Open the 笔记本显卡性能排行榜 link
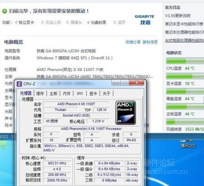The image size is (204, 186). point(184,24)
